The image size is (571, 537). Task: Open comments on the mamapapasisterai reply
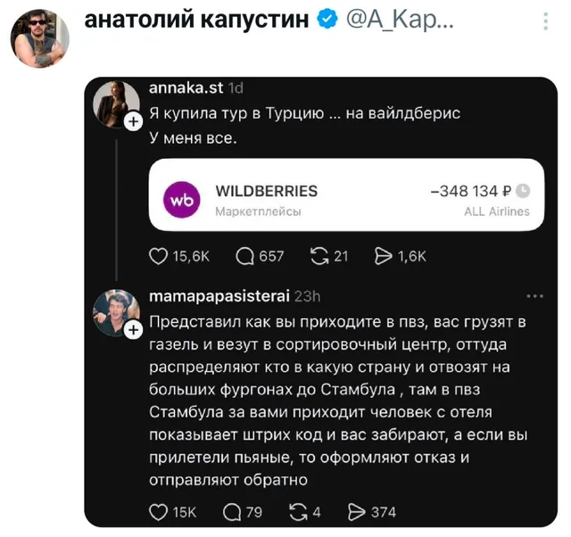pyautogui.click(x=232, y=512)
